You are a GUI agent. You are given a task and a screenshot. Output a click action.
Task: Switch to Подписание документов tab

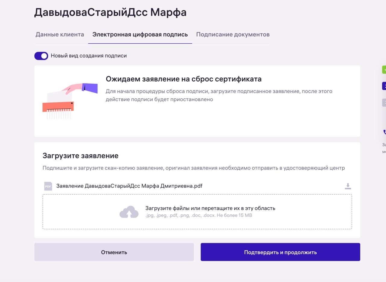pos(233,34)
